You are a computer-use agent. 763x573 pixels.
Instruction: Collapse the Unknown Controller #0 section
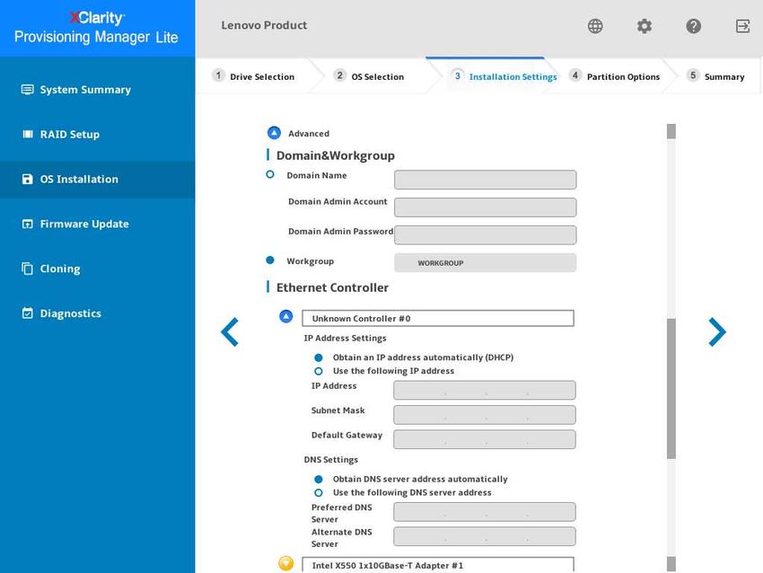286,317
